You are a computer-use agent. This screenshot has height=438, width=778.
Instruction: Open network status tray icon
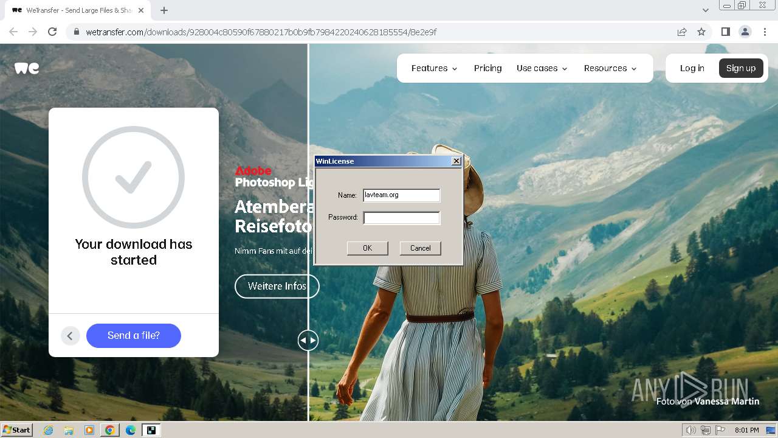coord(705,430)
